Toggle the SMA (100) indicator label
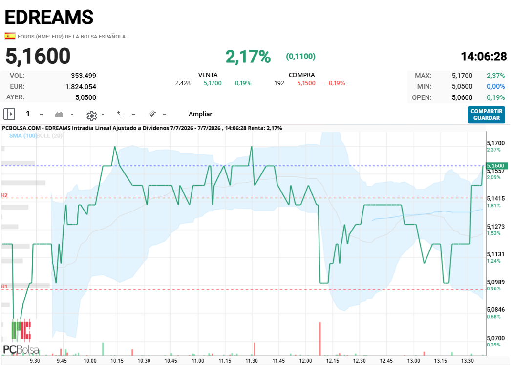This screenshot has width=511, height=365. pos(23,135)
